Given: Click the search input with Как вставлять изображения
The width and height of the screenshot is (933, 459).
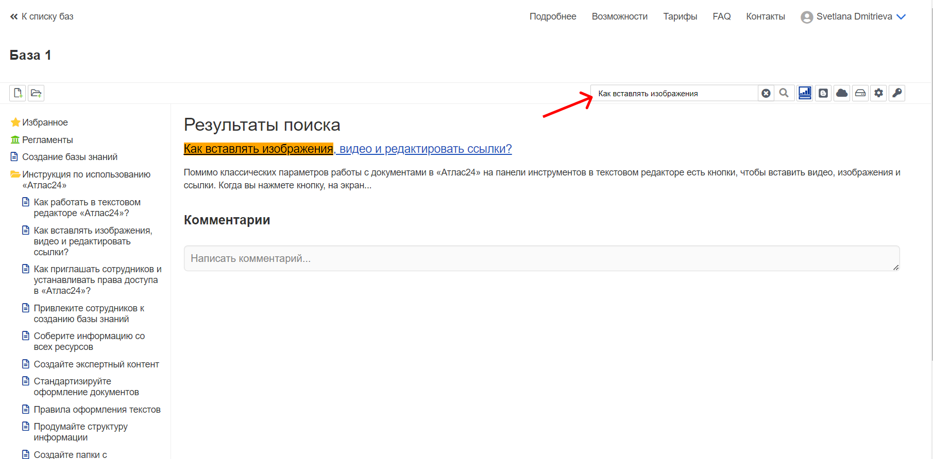Looking at the screenshot, I should click(674, 93).
